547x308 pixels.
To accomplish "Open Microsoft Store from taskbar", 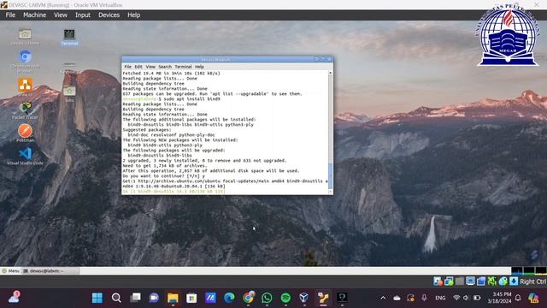I will pos(191,298).
